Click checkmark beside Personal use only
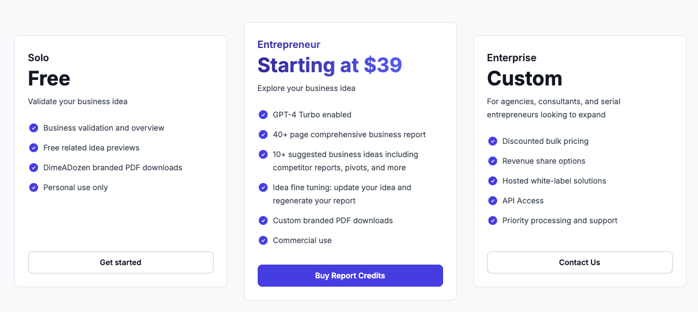Screen dimensions: 698x312 [34, 187]
